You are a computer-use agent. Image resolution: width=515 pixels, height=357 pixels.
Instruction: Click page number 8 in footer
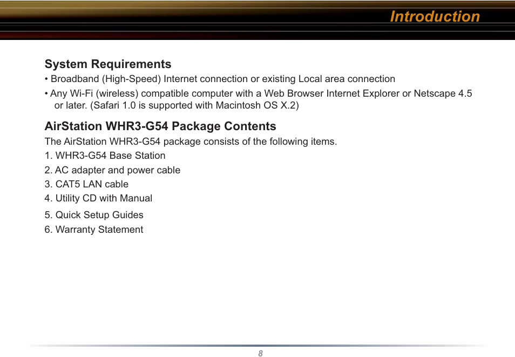(x=260, y=353)
